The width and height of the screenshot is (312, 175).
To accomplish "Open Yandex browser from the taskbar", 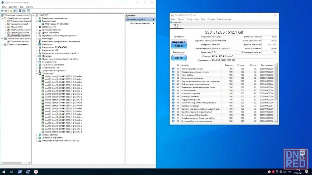I will (x=36, y=172).
